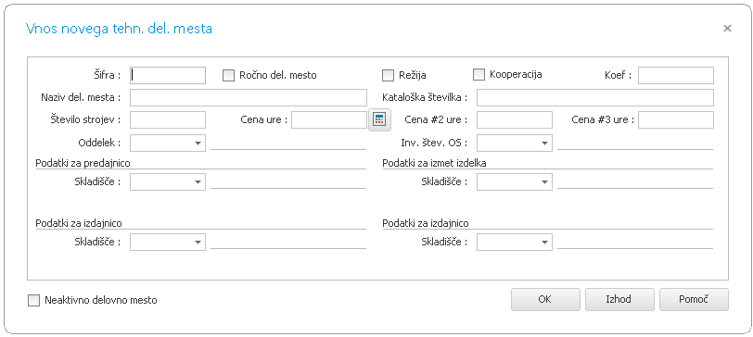The image size is (753, 337).
Task: Expand the Inv. štev. OS dropdown
Action: pos(515,143)
